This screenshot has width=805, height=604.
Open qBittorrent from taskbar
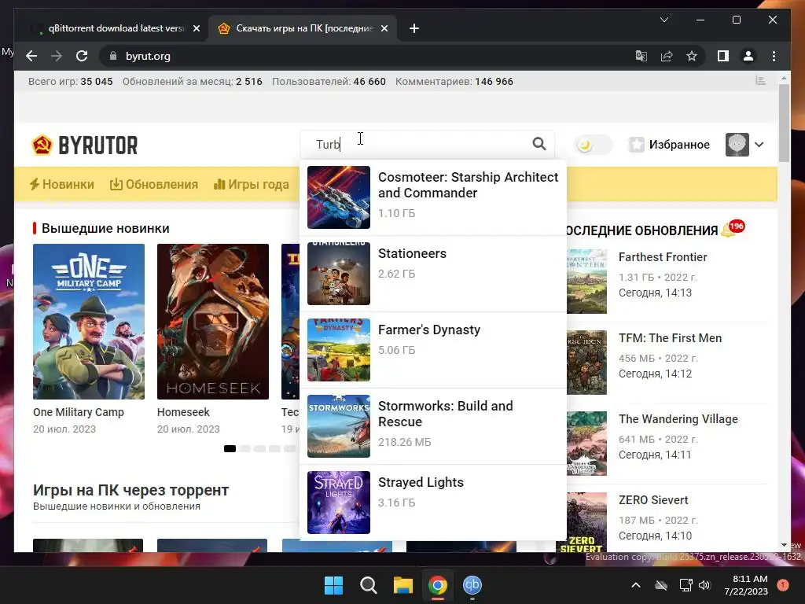pos(472,585)
